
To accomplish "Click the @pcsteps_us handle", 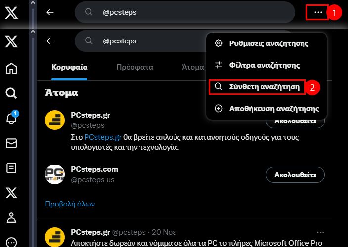I will [92, 180].
